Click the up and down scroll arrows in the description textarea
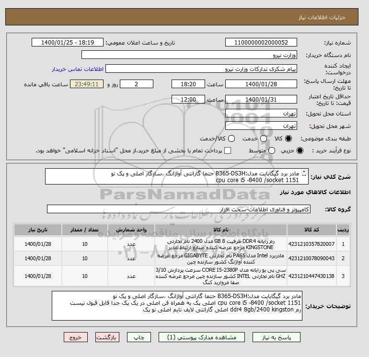369x357 pixels. (x=304, y=173)
